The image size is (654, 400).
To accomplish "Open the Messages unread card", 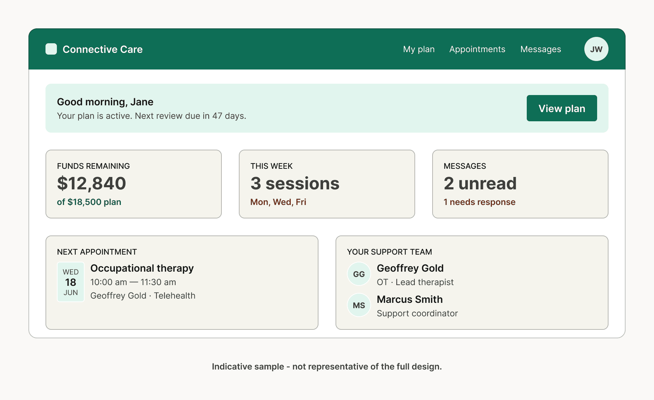I will tap(520, 184).
